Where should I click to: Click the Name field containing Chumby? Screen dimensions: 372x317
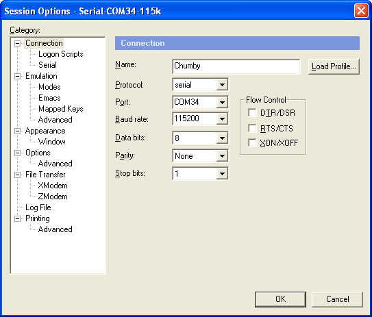coord(236,66)
